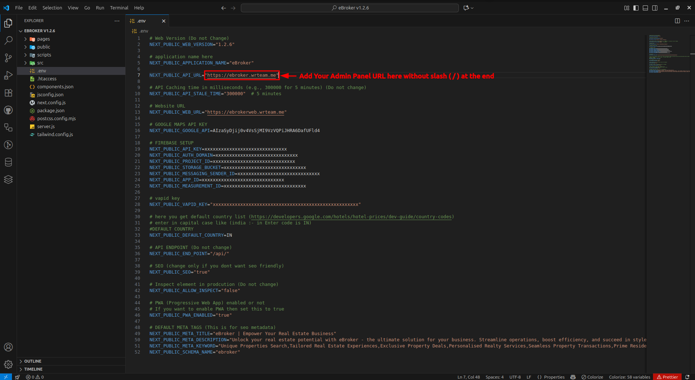Toggle the Primary Side Bar visibility
The image size is (695, 380).
(x=636, y=8)
